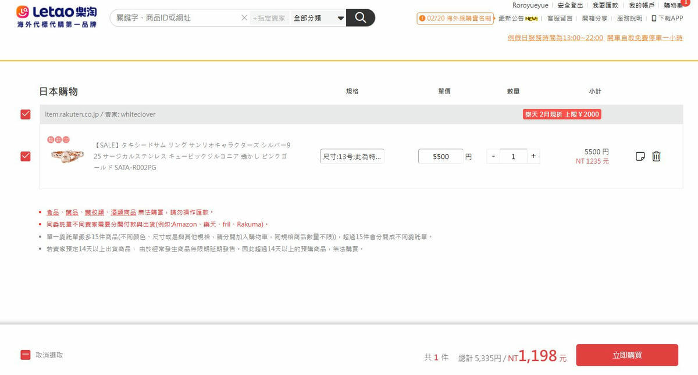Click the 日本購物 section heading

coord(58,92)
